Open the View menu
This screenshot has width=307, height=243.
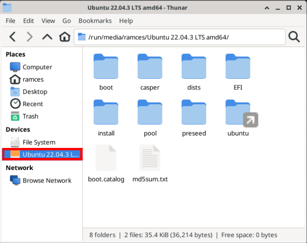48,21
